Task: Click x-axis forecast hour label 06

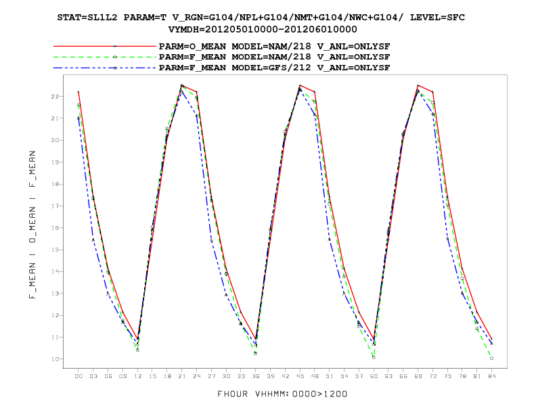Action: tap(108, 376)
